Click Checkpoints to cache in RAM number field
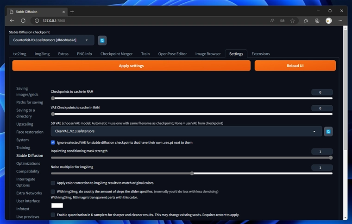 pos(322,92)
